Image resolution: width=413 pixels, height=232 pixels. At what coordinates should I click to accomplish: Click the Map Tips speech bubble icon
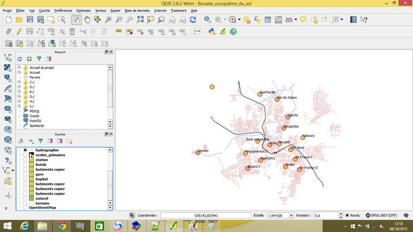(303, 20)
